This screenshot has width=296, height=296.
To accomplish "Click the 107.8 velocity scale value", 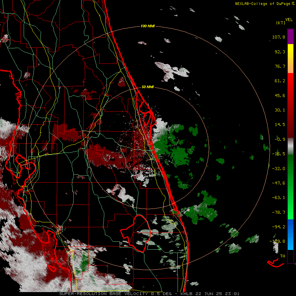I will pyautogui.click(x=279, y=37).
